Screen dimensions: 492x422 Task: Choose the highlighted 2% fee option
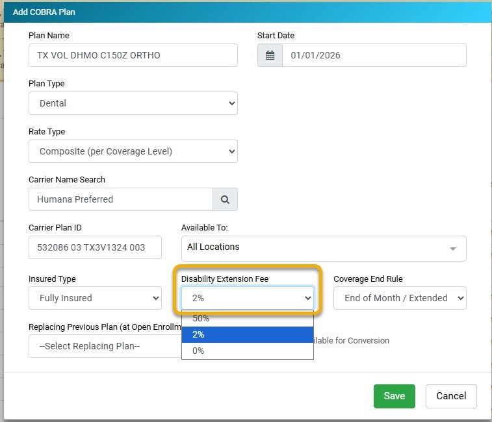pyautogui.click(x=248, y=334)
